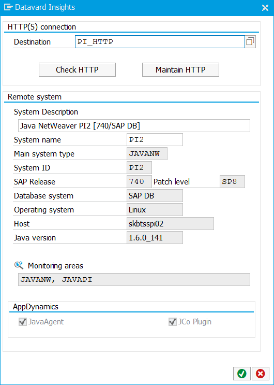
Task: Click the Database system field SAP DB
Action: pyautogui.click(x=155, y=196)
